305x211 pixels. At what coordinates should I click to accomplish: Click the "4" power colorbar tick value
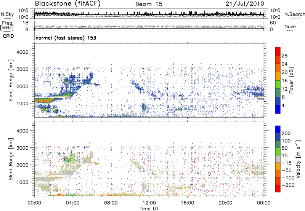283,105
